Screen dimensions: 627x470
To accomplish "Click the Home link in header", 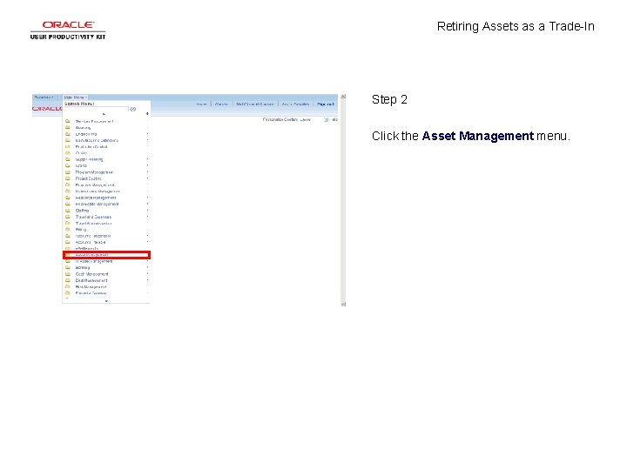I will 201,104.
